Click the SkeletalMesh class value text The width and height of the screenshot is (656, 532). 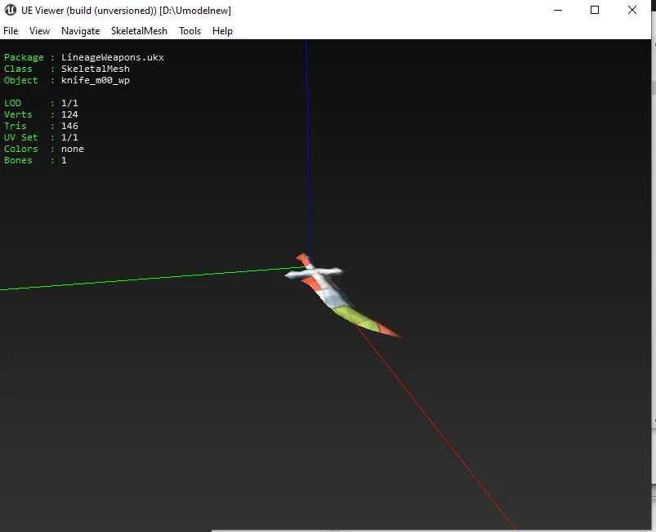pos(96,69)
